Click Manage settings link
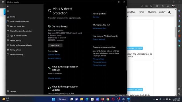This screenshot has width=182, height=102. click(54, 78)
